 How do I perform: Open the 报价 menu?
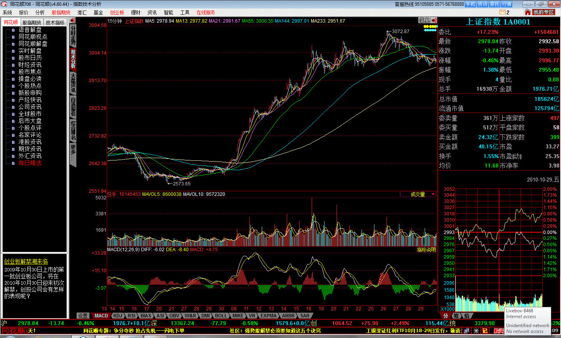24,12
